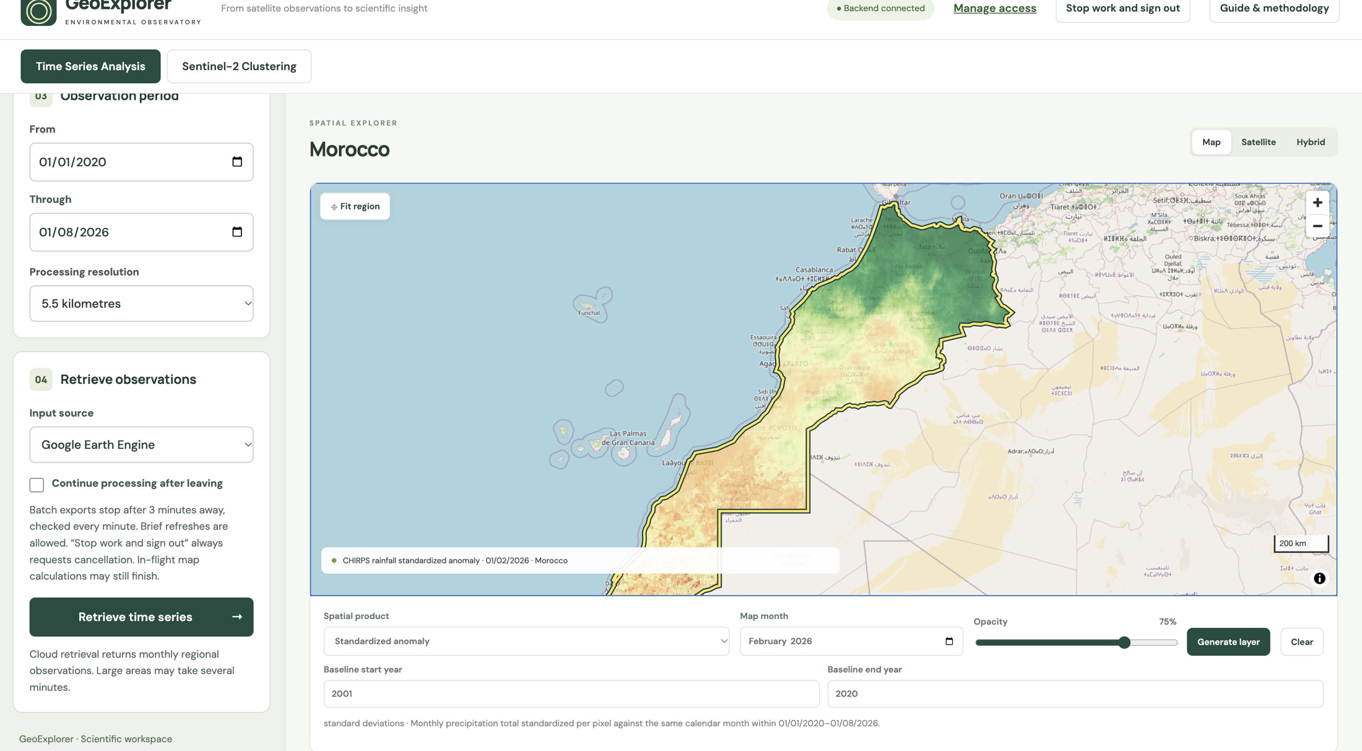This screenshot has height=751, width=1362.
Task: Open the Input source dropdown
Action: point(141,445)
